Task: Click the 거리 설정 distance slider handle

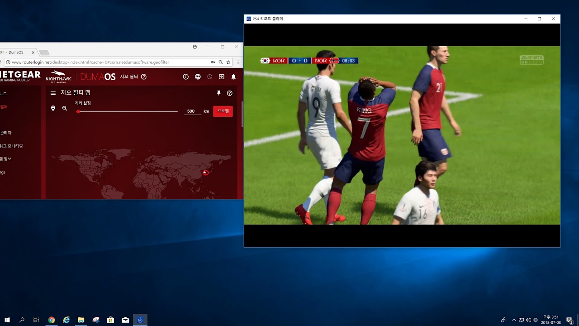Action: pos(78,111)
